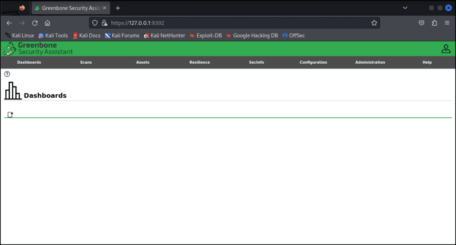Click the URL address bar
The width and height of the screenshot is (456, 245).
pos(234,23)
